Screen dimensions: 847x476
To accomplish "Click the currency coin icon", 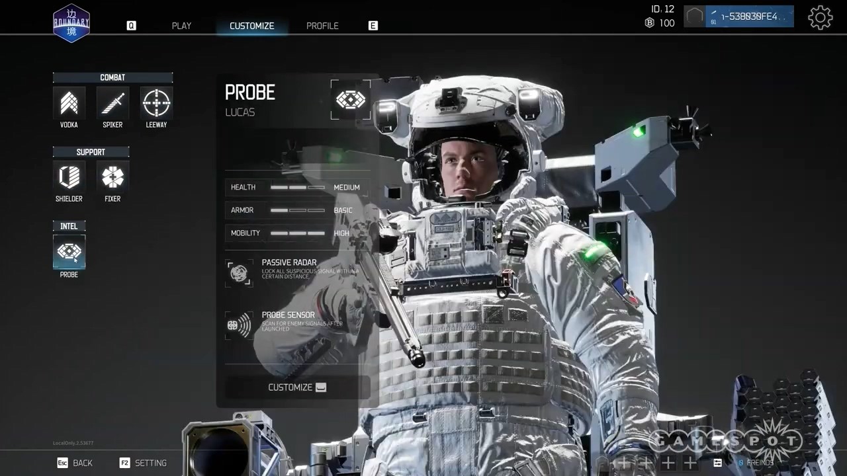I will (650, 23).
